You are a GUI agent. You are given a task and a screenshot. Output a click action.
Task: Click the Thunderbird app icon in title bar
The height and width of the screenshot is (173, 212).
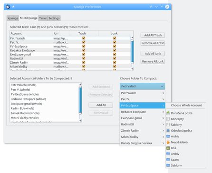[8, 7]
